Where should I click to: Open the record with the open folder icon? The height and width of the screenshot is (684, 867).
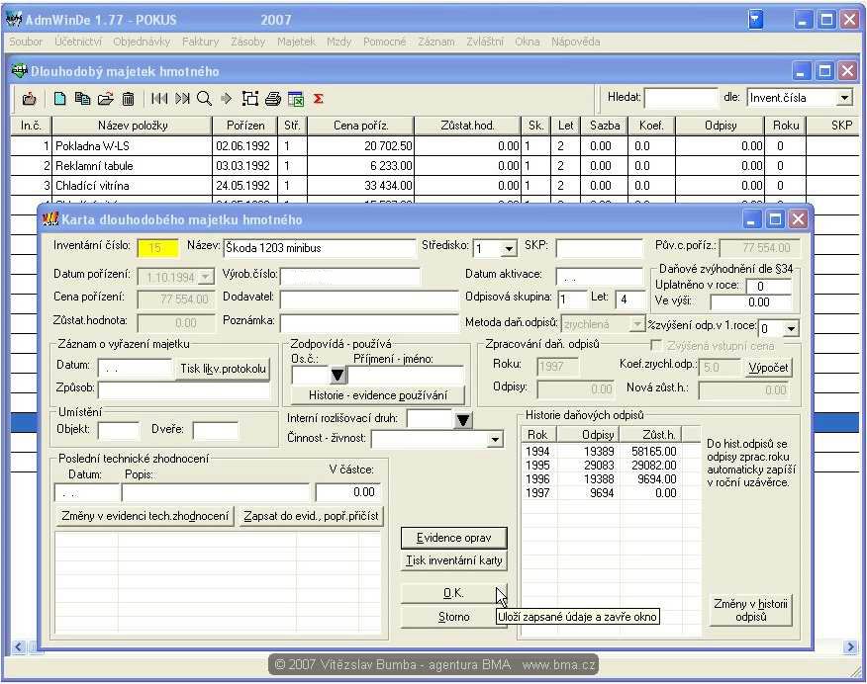105,99
